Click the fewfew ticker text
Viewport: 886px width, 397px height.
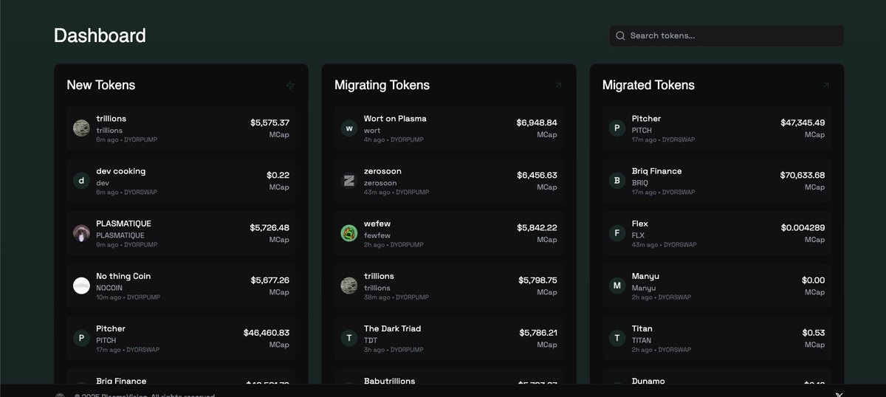377,235
